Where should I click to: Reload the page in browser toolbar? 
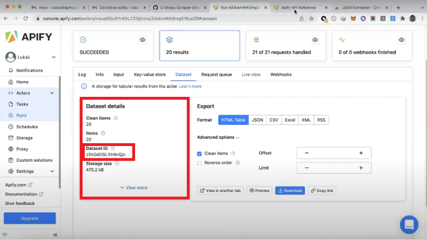coord(26,19)
